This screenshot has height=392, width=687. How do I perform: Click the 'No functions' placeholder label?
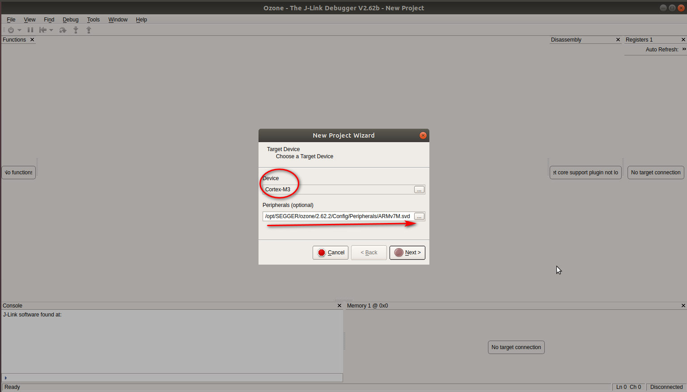[x=19, y=173]
